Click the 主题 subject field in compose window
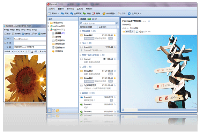This screenshot has width=200, height=135. click(x=30, y=47)
